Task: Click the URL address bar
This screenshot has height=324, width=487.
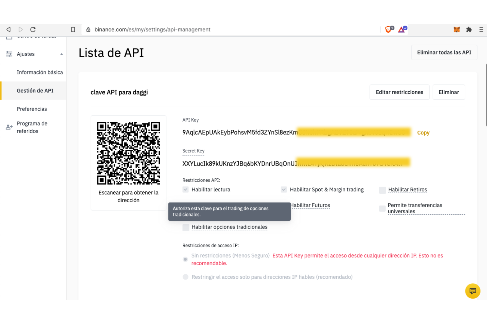Action: [228, 30]
